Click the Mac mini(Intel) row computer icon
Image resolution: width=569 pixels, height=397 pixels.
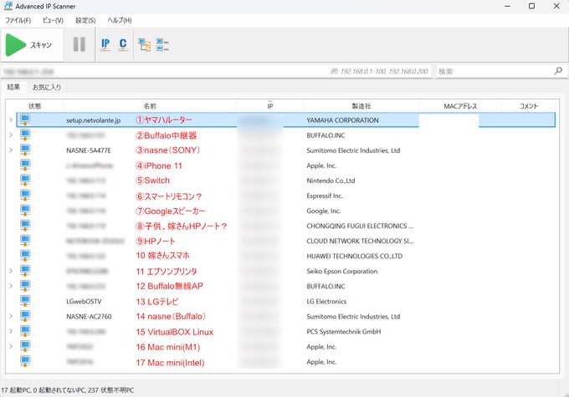(25, 361)
